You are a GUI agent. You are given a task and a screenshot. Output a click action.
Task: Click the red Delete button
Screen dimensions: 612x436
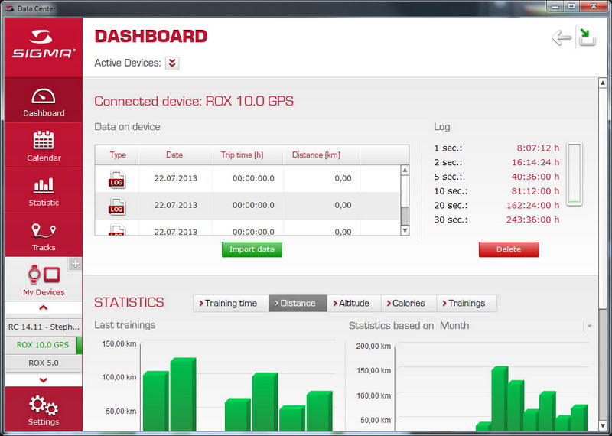point(509,249)
